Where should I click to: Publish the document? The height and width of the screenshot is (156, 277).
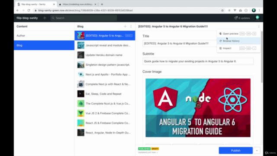point(235,150)
